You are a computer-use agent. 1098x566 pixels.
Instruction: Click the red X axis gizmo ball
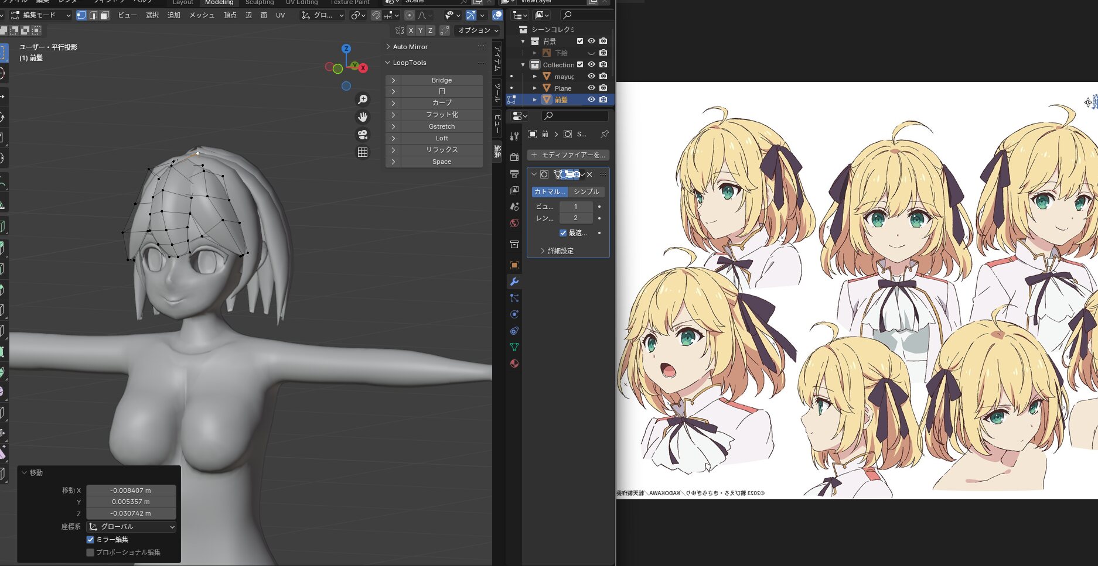click(x=363, y=68)
